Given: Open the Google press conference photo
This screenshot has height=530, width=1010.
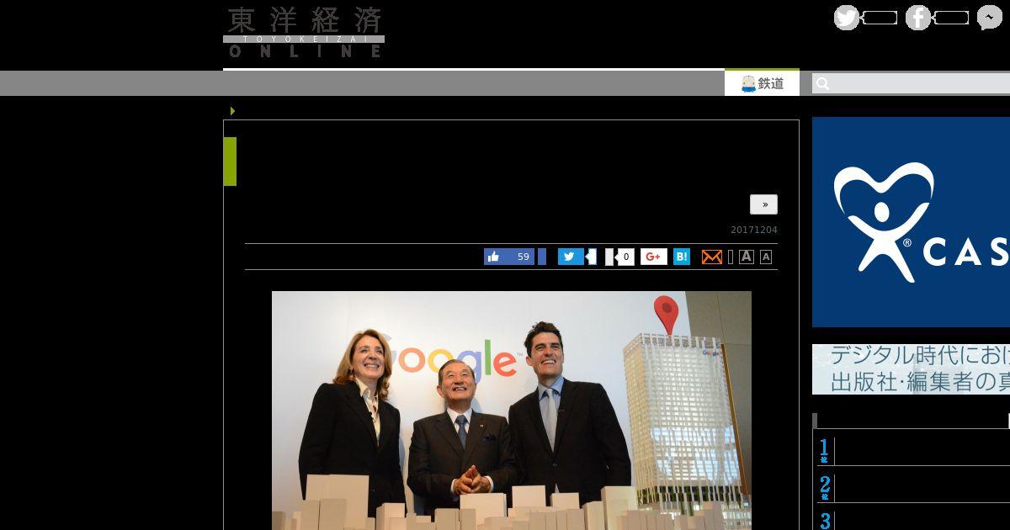Looking at the screenshot, I should point(512,411).
